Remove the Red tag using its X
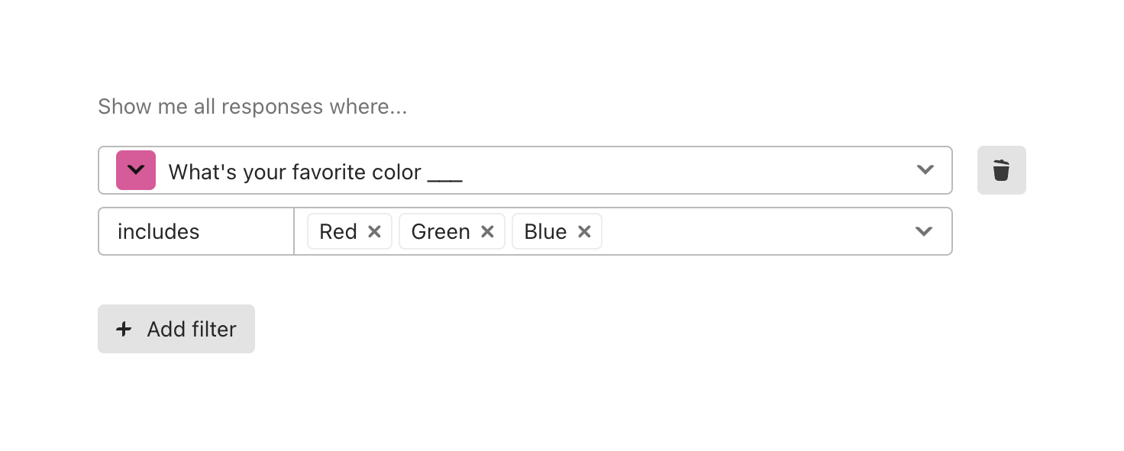This screenshot has height=451, width=1124. (374, 232)
